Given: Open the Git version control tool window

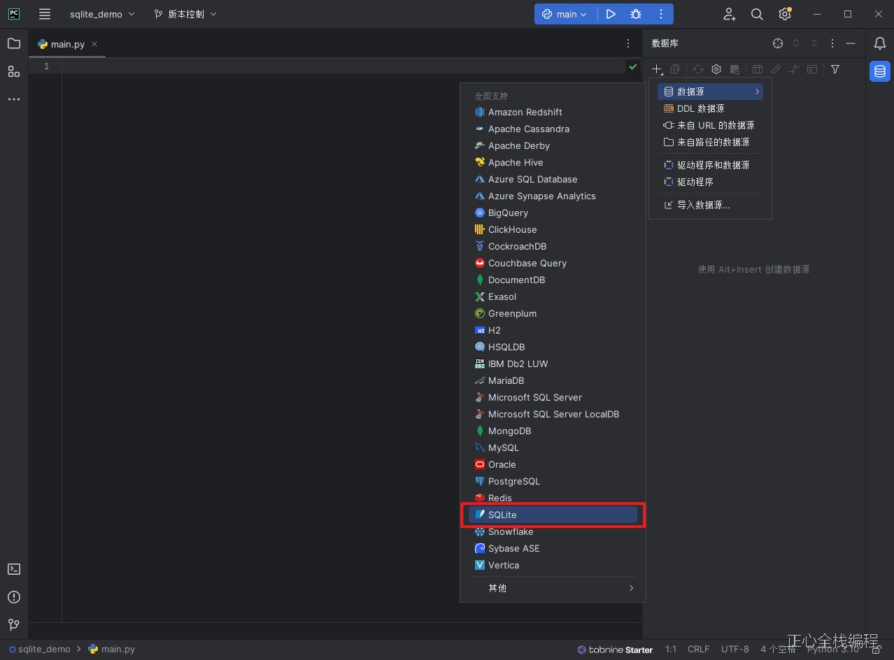Looking at the screenshot, I should tap(14, 624).
